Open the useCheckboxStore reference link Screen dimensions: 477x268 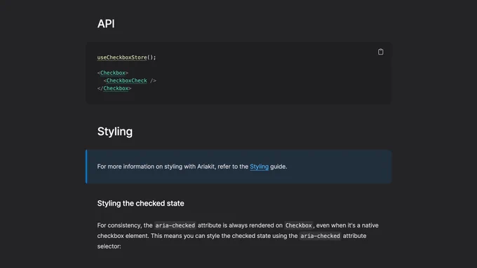point(122,57)
